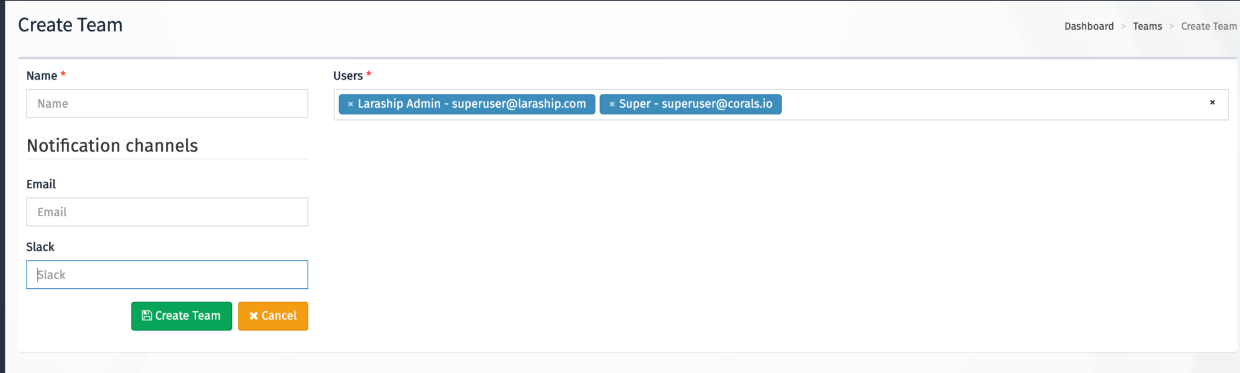Navigate to Teams in the breadcrumb
Image resolution: width=1240 pixels, height=373 pixels.
(1147, 26)
